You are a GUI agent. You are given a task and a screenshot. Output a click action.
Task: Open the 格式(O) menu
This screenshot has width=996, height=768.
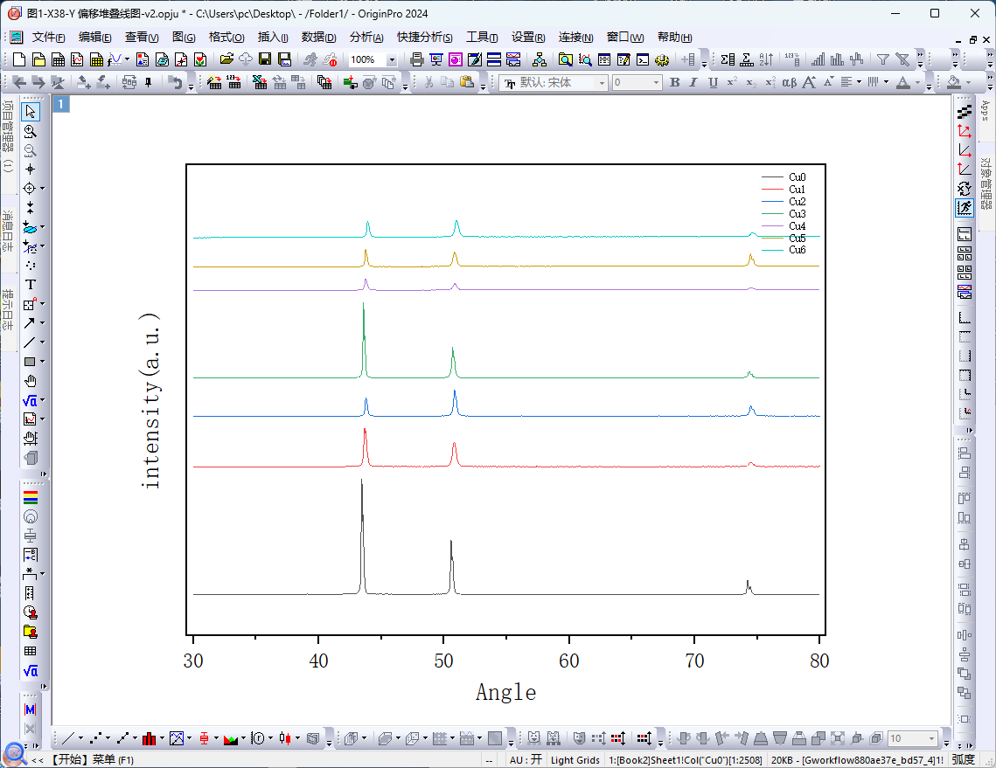226,38
